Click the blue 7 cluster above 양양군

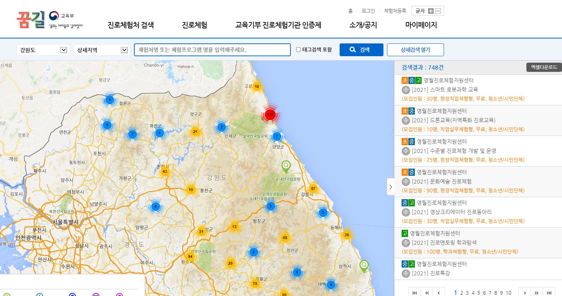point(277,136)
